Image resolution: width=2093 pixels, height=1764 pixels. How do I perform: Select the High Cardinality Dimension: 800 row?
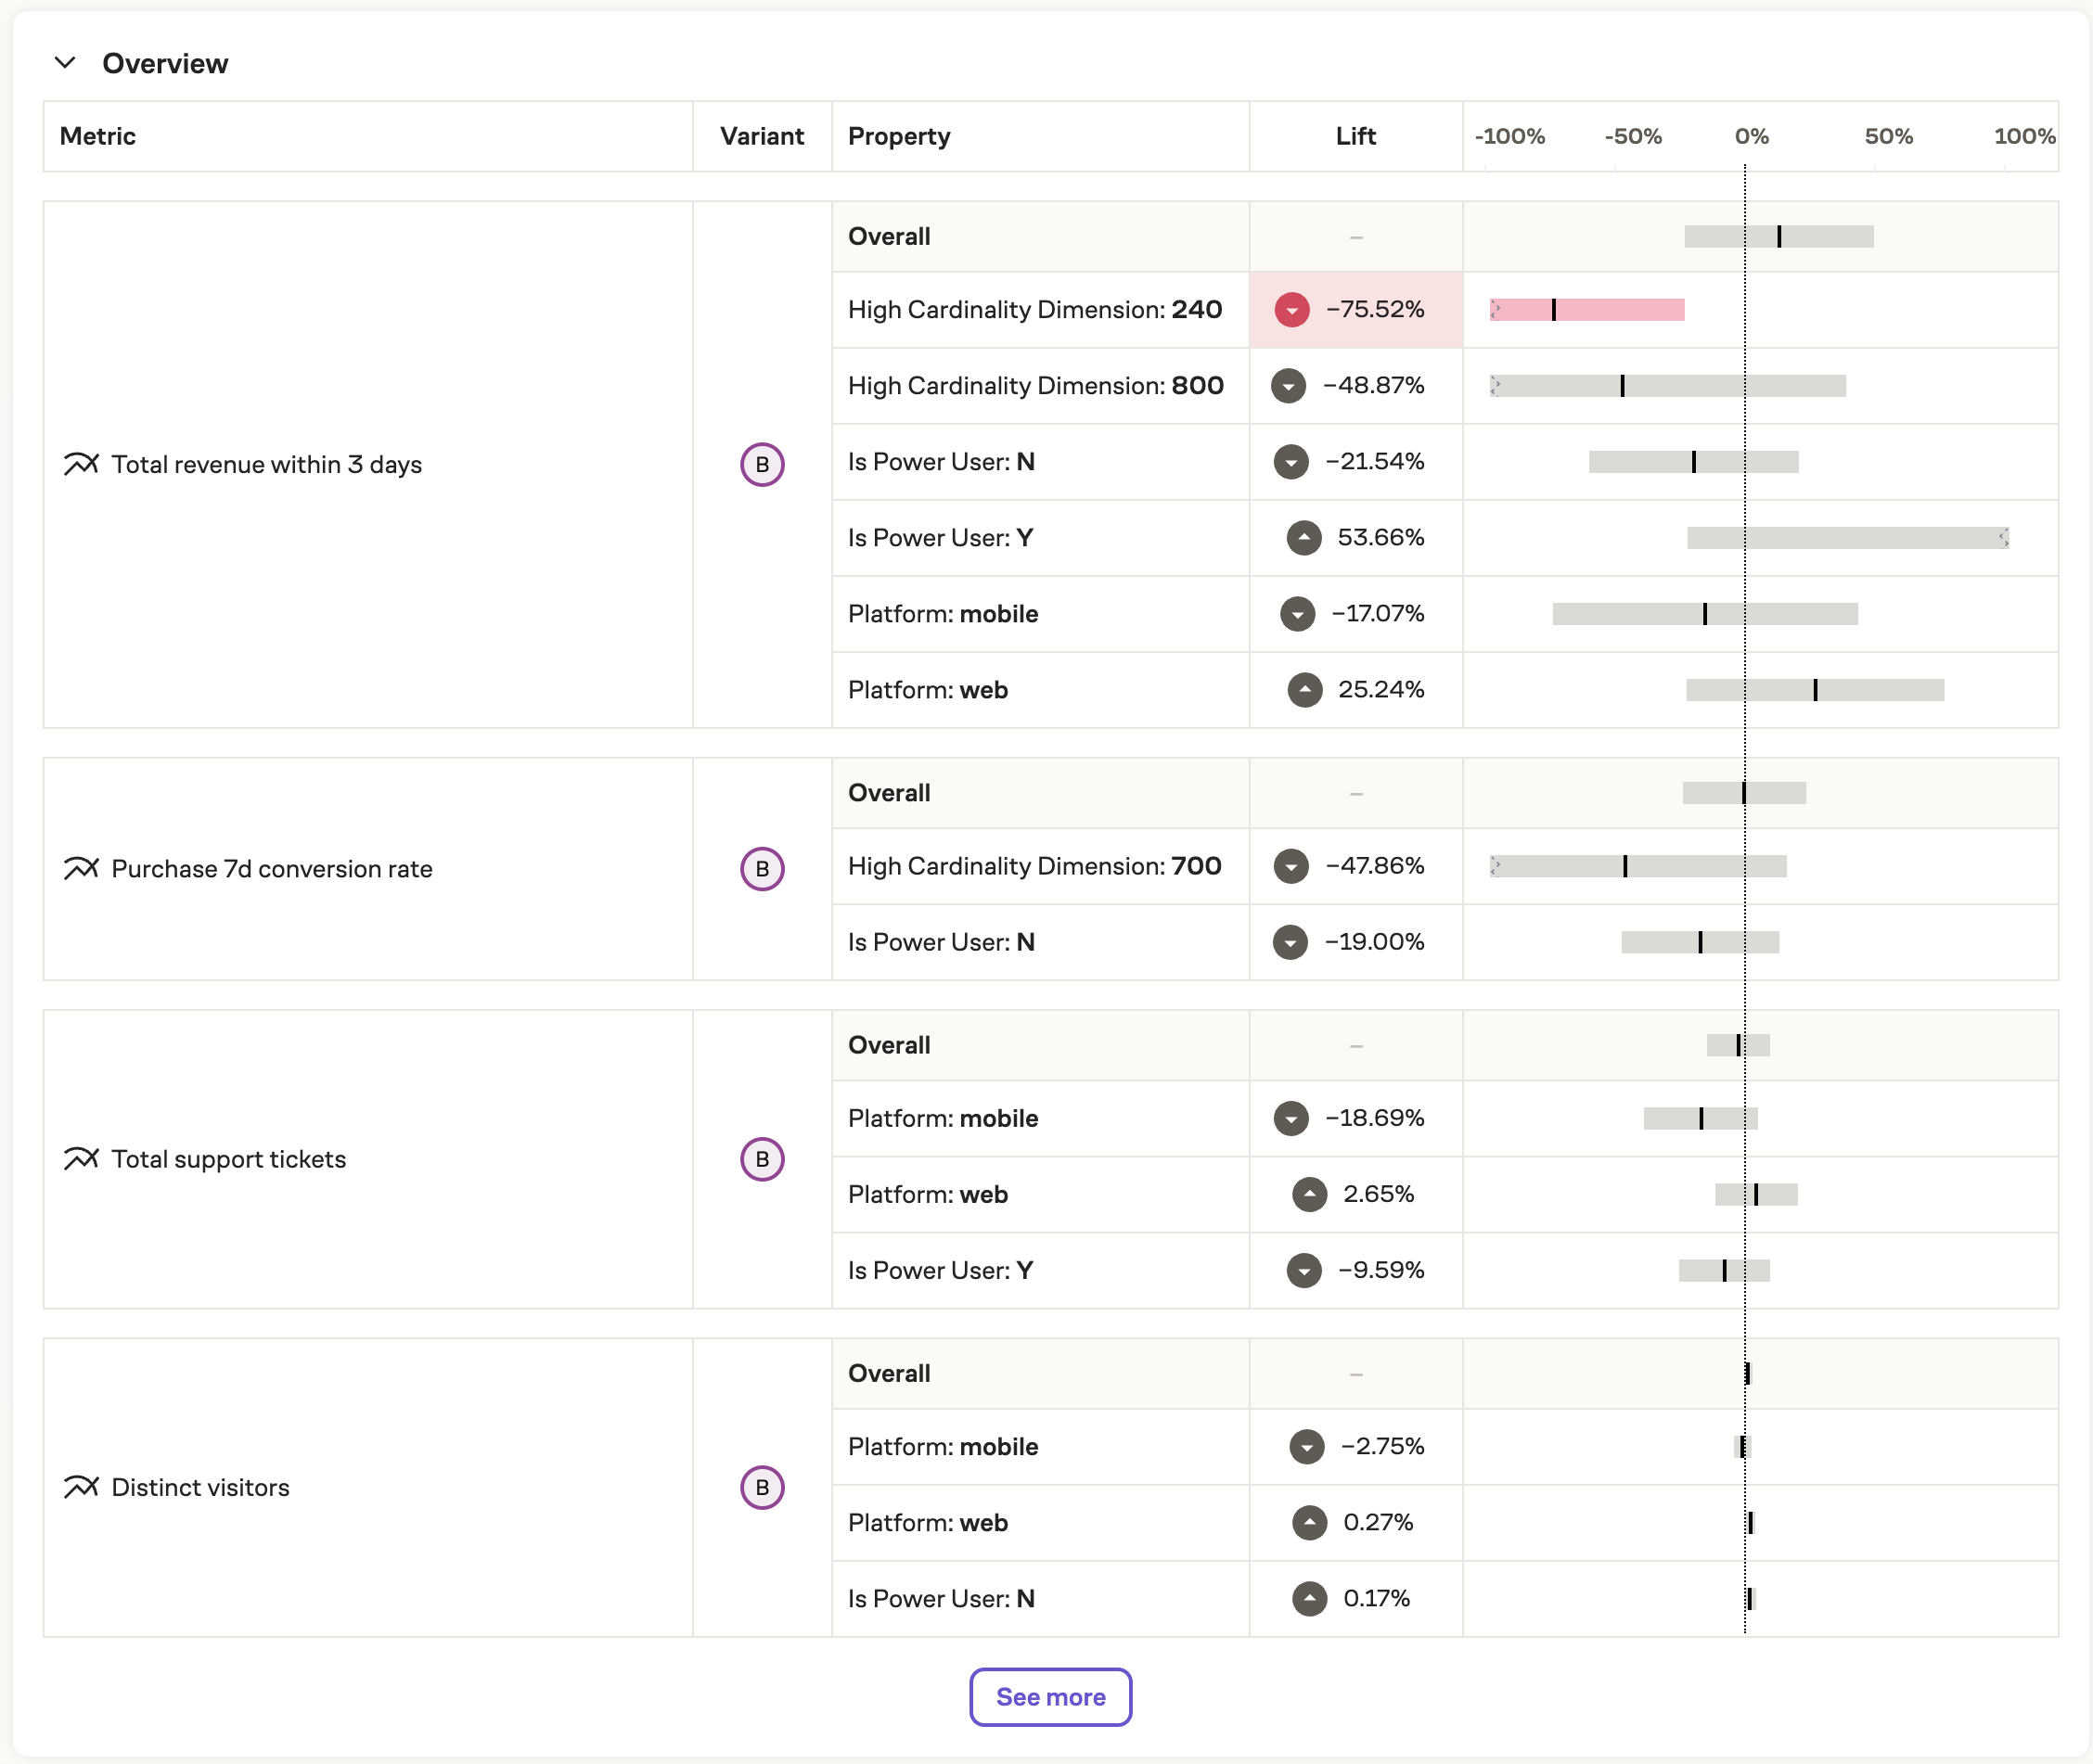click(1035, 386)
